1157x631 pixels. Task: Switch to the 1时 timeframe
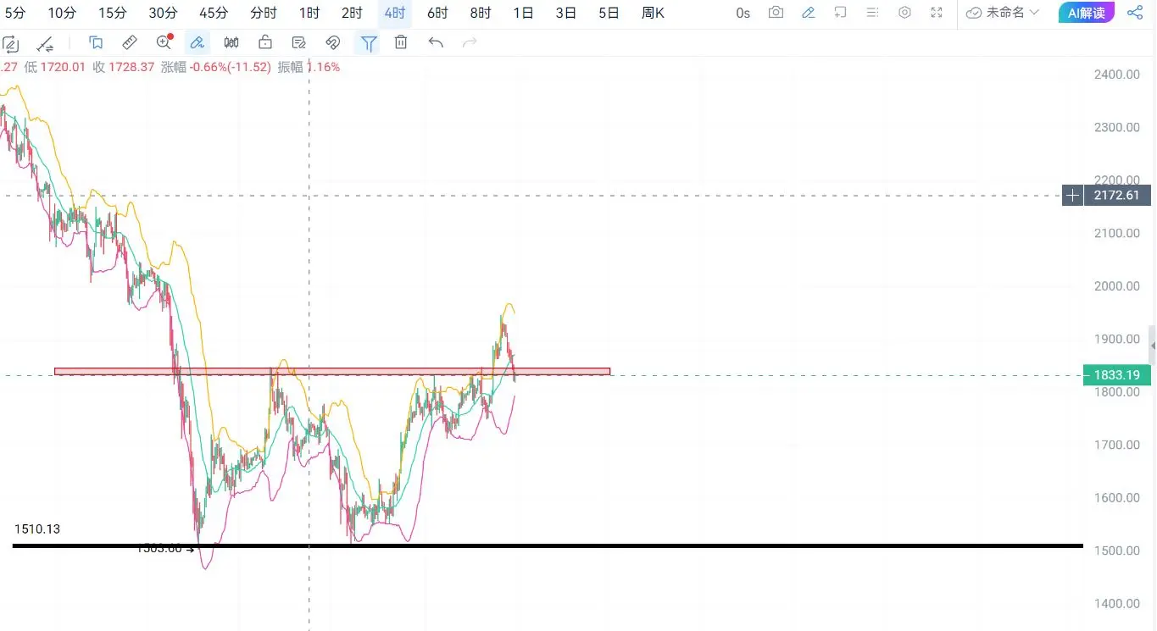pyautogui.click(x=309, y=13)
